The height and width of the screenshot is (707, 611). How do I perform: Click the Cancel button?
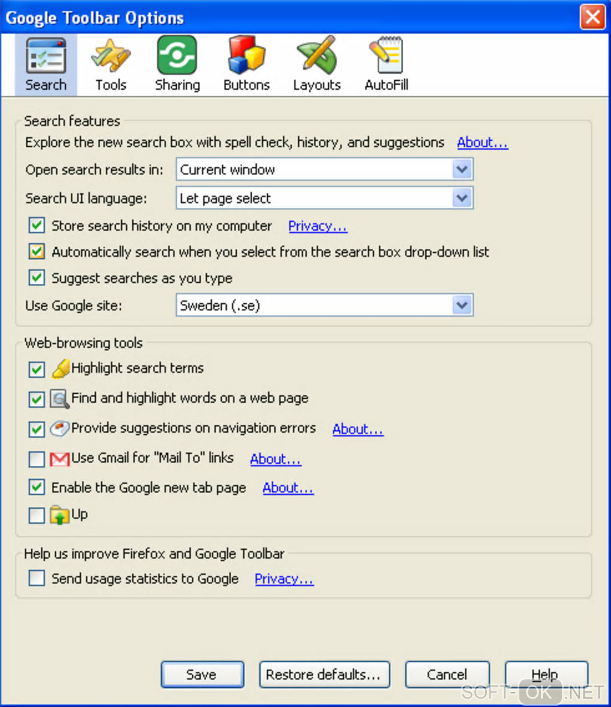447,675
